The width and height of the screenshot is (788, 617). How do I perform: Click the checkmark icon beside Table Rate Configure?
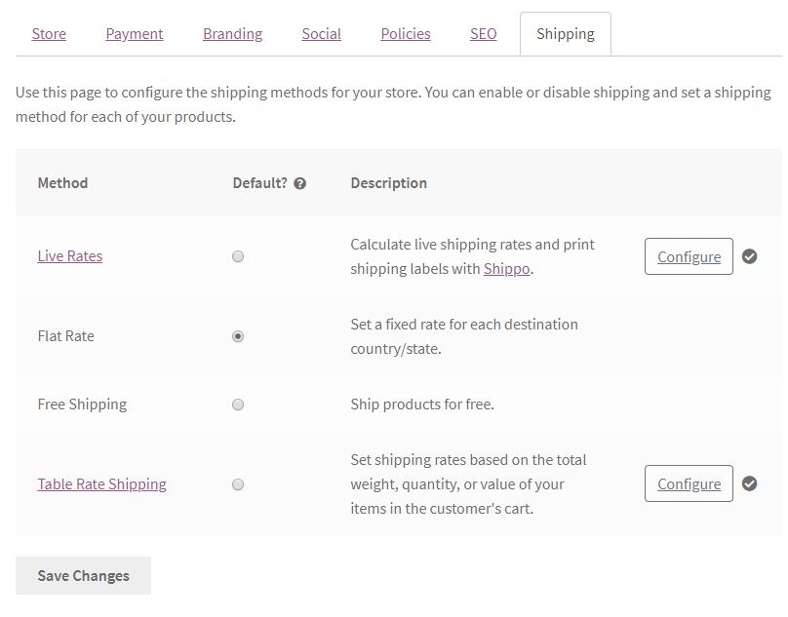pos(749,483)
